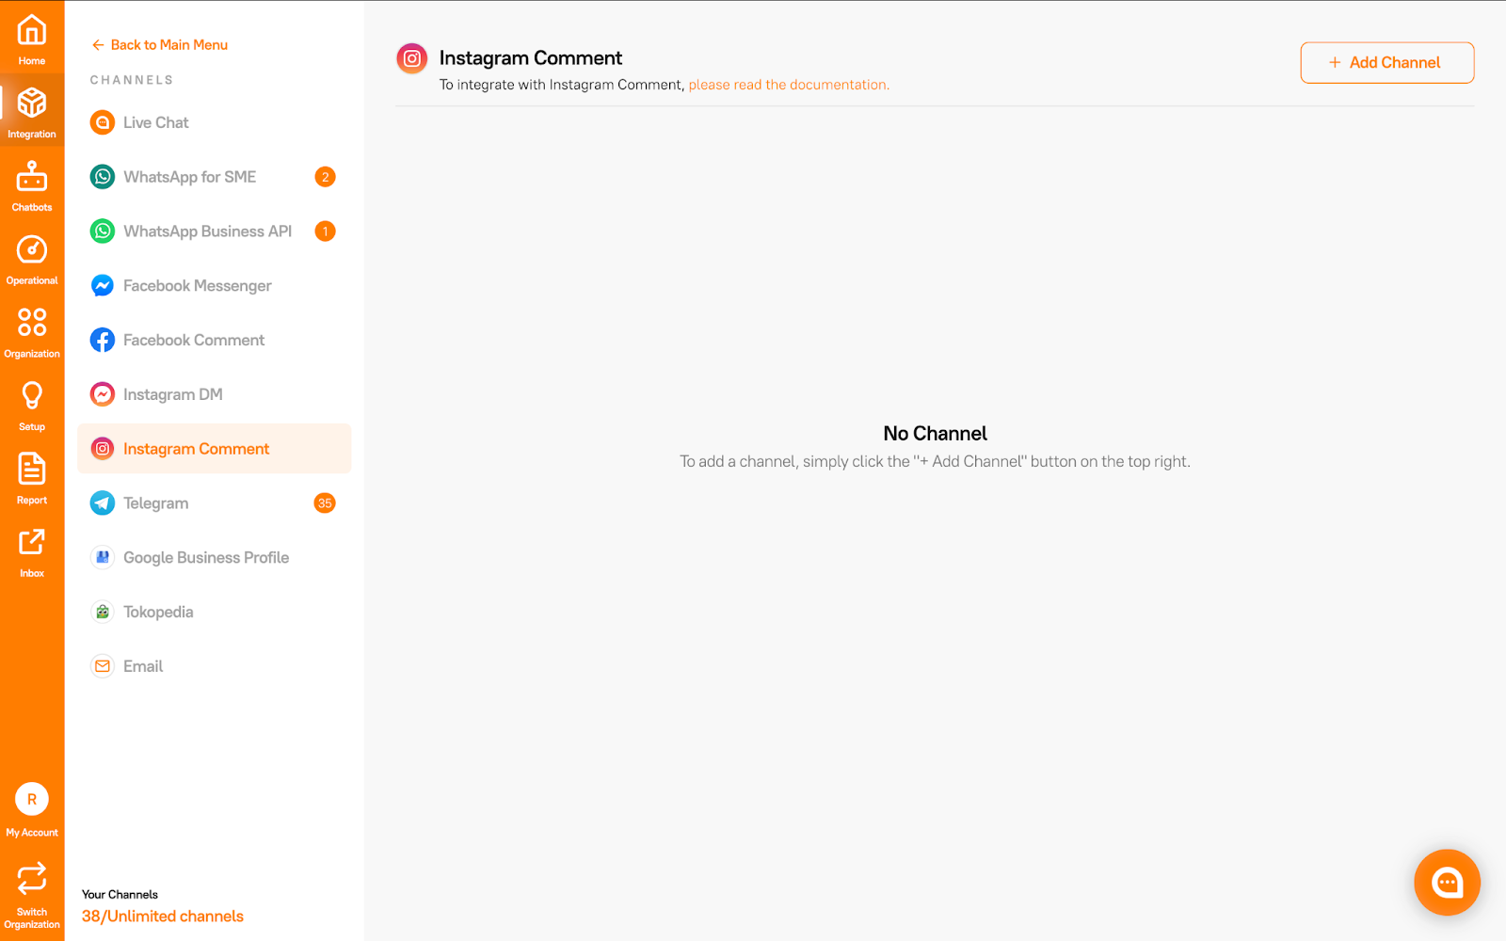This screenshot has height=941, width=1506.
Task: Open the Chatbots robot icon
Action: [32, 176]
